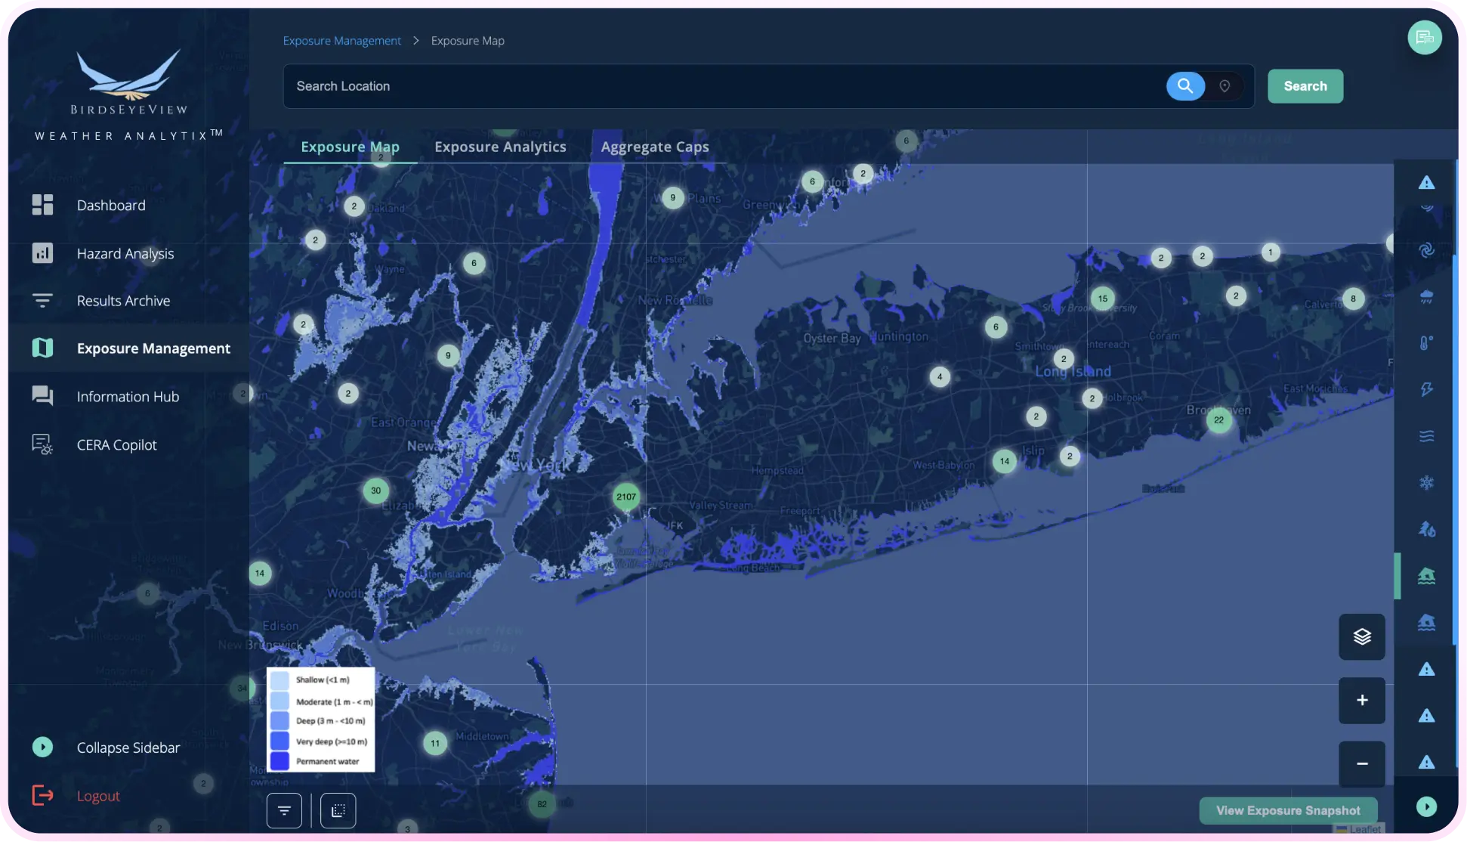Toggle the second flood house layer icon
Image resolution: width=1467 pixels, height=842 pixels.
(x=1426, y=622)
